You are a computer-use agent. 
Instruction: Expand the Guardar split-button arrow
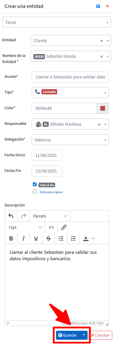pos(84,335)
